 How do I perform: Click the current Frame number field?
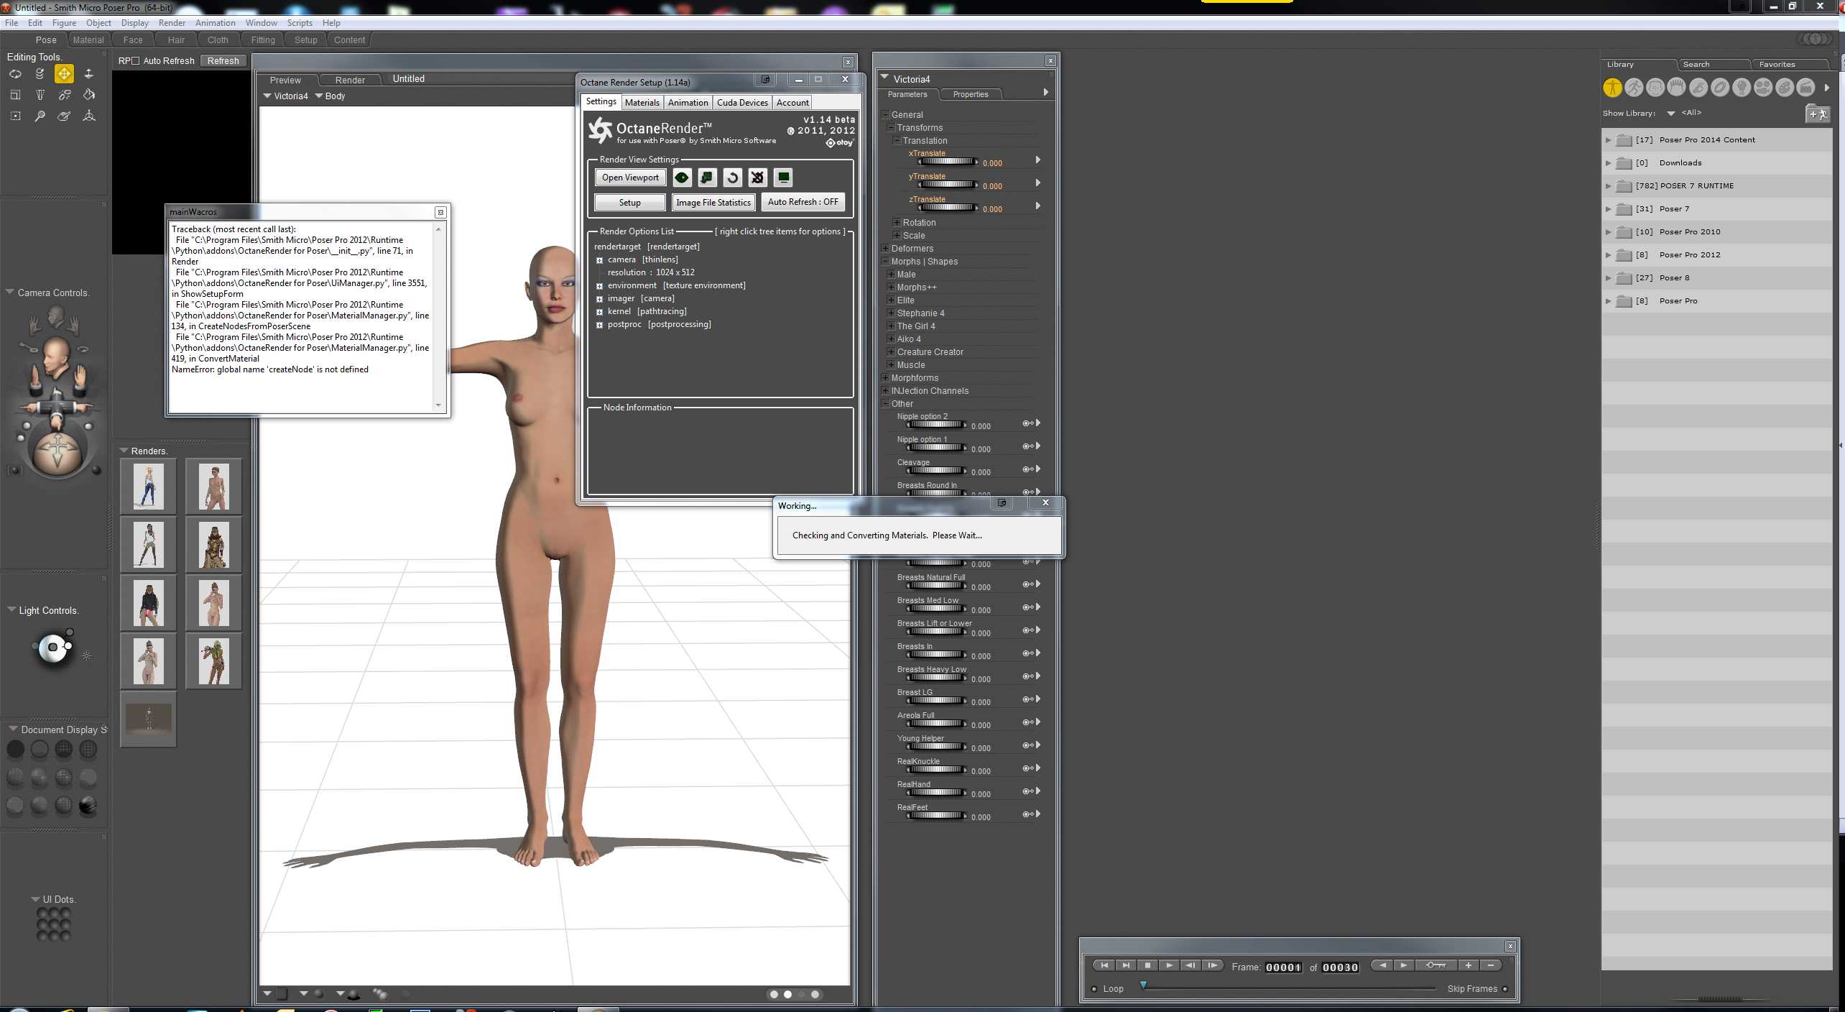pyautogui.click(x=1283, y=967)
